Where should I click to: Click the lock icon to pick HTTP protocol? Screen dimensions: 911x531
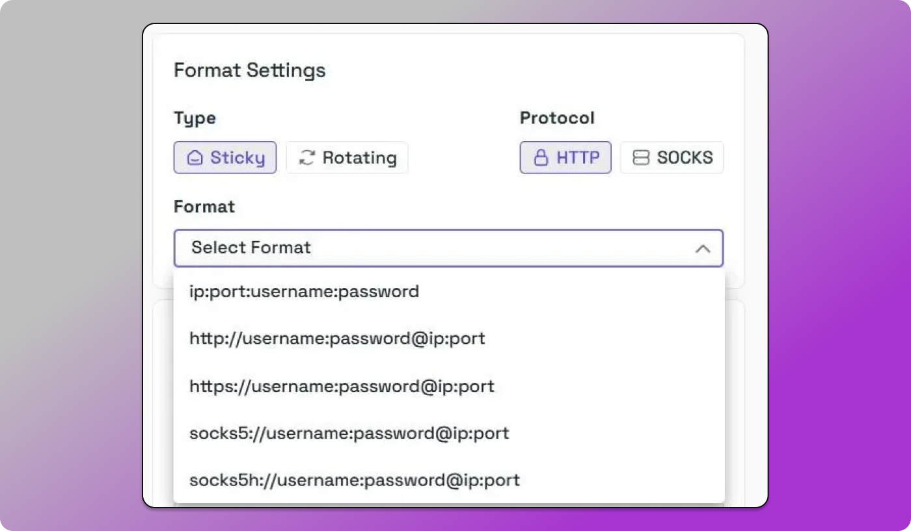(542, 157)
